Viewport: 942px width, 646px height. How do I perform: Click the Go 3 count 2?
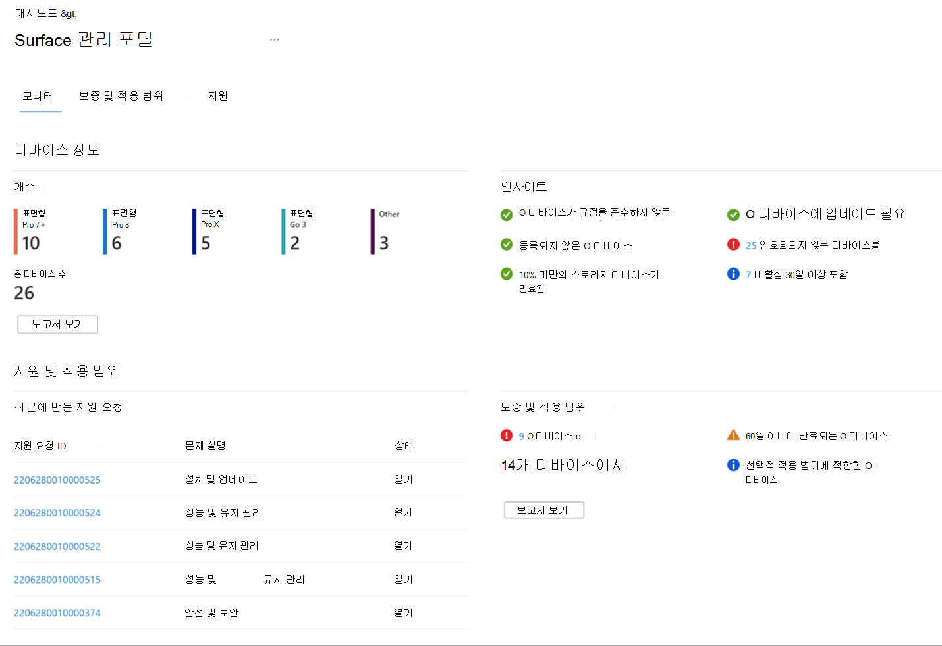(x=295, y=243)
